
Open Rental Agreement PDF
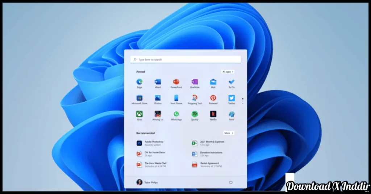tap(207, 165)
